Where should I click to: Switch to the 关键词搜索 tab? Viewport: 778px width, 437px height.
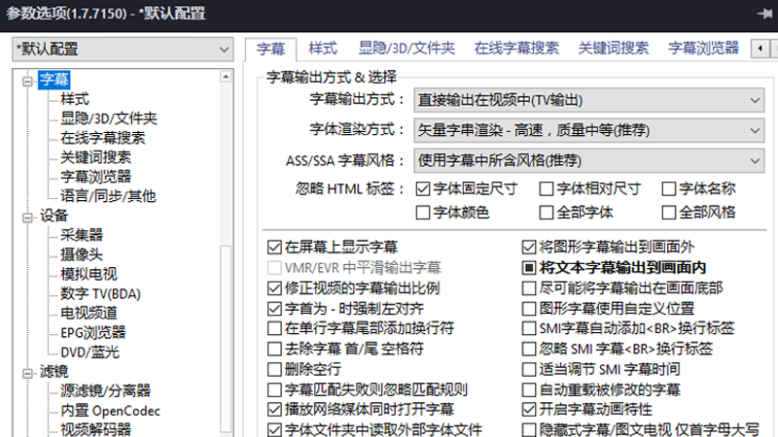[614, 48]
